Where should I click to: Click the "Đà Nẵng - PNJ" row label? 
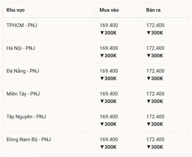tap(23, 71)
